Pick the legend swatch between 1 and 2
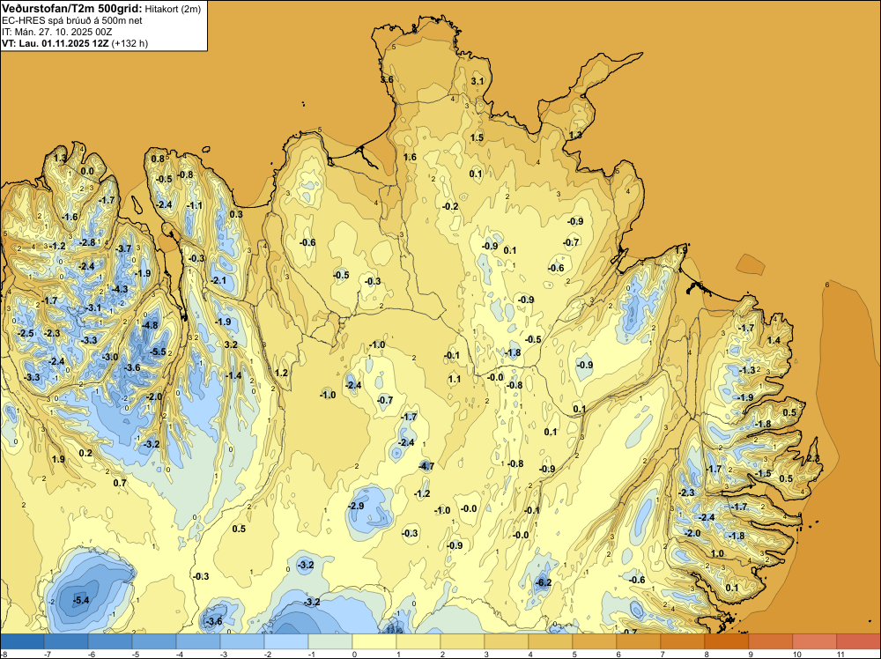Viewport: 881px width, 659px height. (x=418, y=641)
